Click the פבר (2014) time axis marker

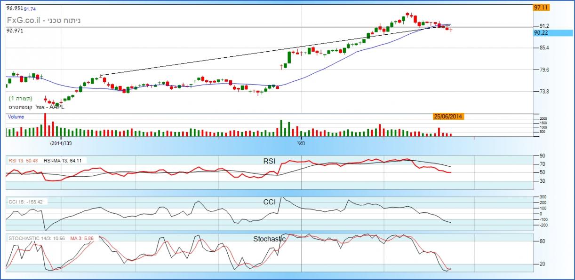[64, 142]
